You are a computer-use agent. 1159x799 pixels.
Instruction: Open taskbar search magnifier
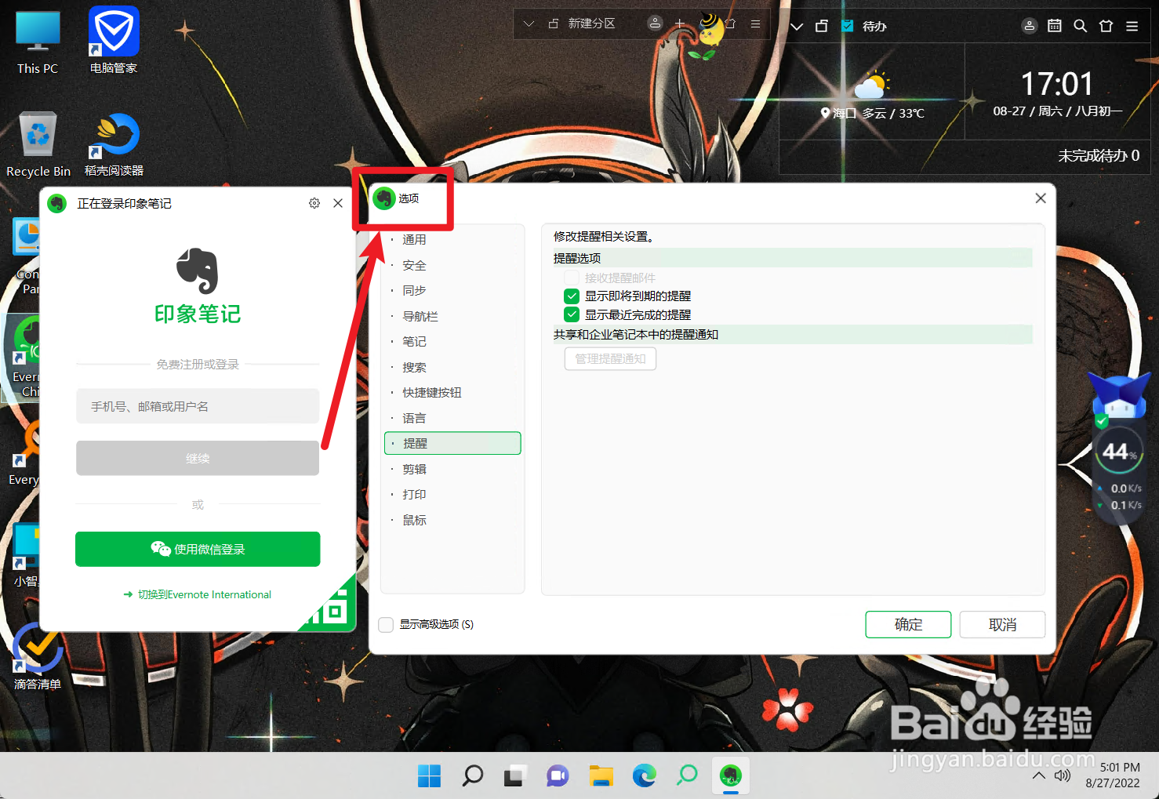coord(472,775)
